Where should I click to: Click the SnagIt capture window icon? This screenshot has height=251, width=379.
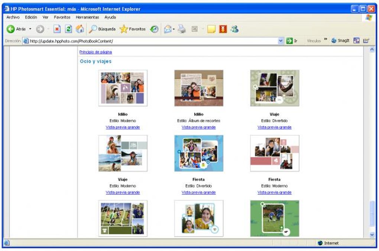(357, 41)
